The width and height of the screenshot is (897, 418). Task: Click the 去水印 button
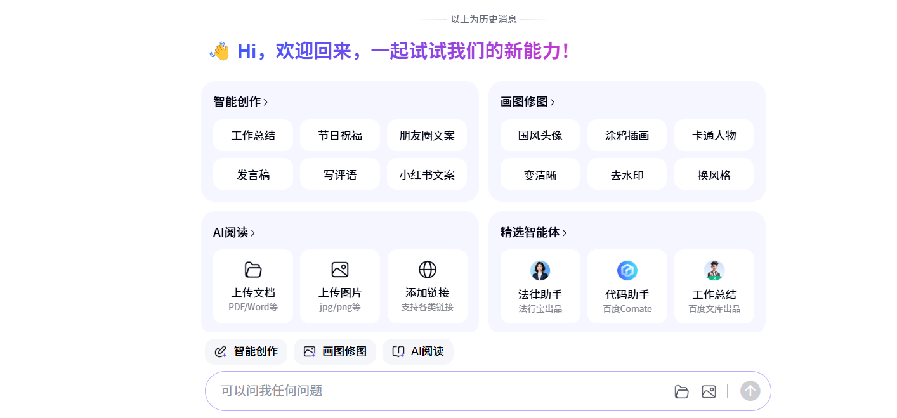tap(627, 174)
